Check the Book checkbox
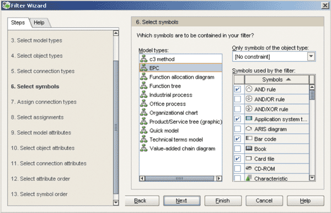This screenshot has width=331, height=213. coord(238,149)
